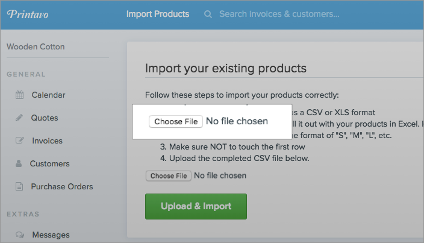Click the lower Choose File button
Viewport: 424px width, 243px height.
(169, 176)
